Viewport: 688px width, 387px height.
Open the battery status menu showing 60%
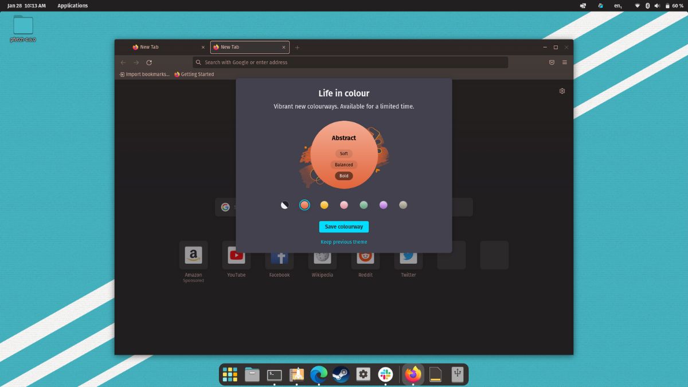coord(675,5)
